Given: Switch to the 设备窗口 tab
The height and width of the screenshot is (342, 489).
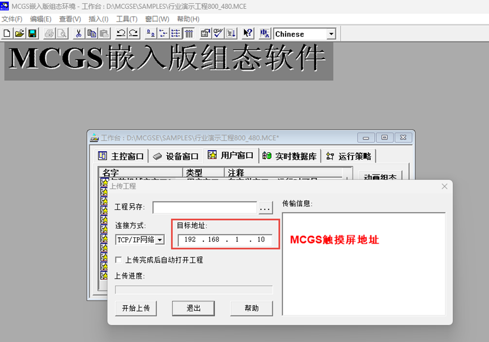Looking at the screenshot, I should (x=176, y=156).
